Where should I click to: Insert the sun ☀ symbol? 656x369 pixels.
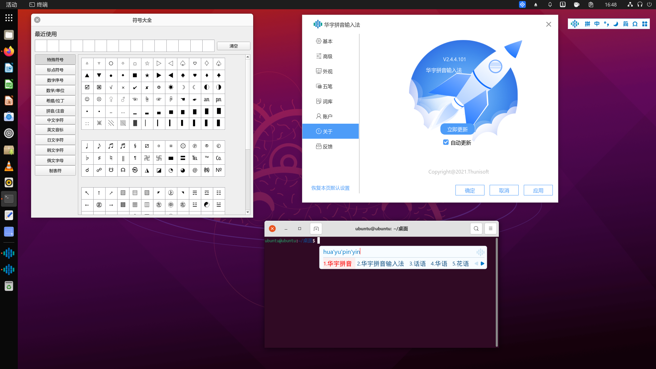click(x=171, y=87)
